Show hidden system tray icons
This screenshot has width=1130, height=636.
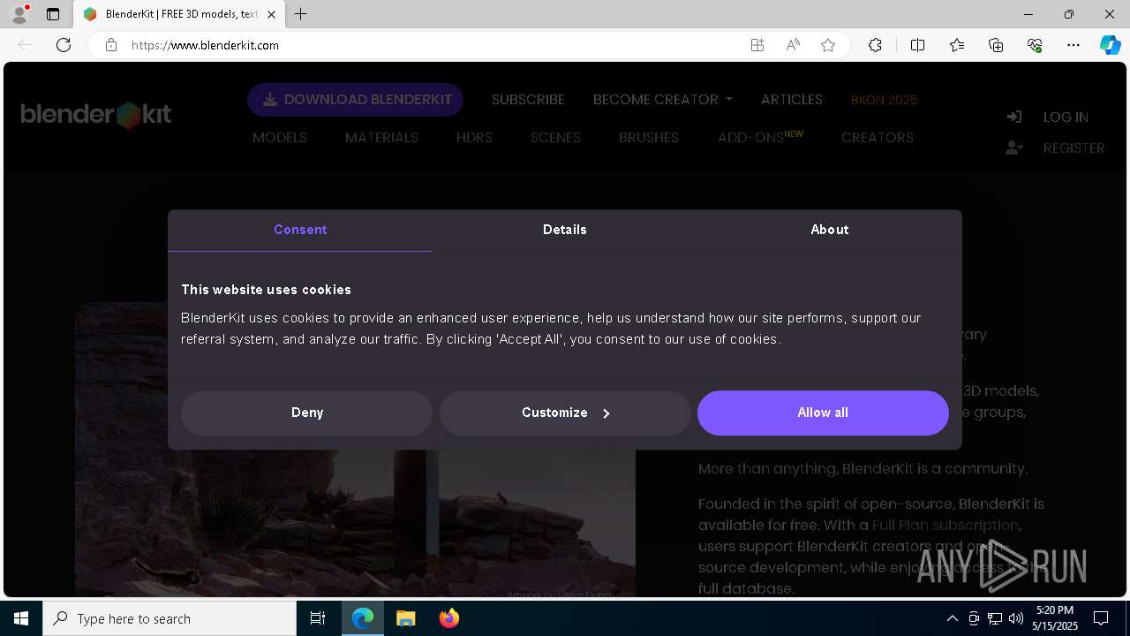tap(952, 618)
